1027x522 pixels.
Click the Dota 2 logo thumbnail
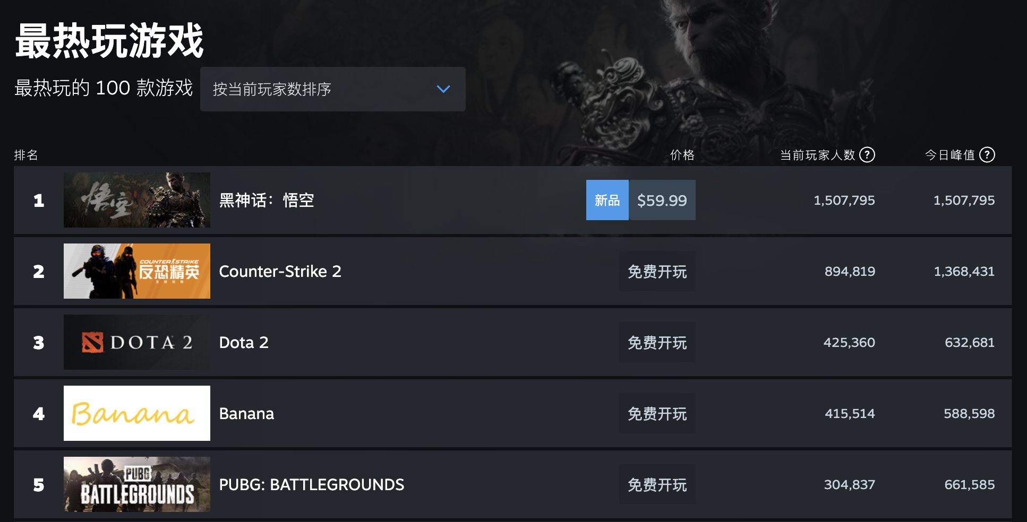coord(137,342)
